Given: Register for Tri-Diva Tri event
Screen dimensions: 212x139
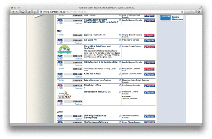Looking at the screenshot, I should [149, 41].
